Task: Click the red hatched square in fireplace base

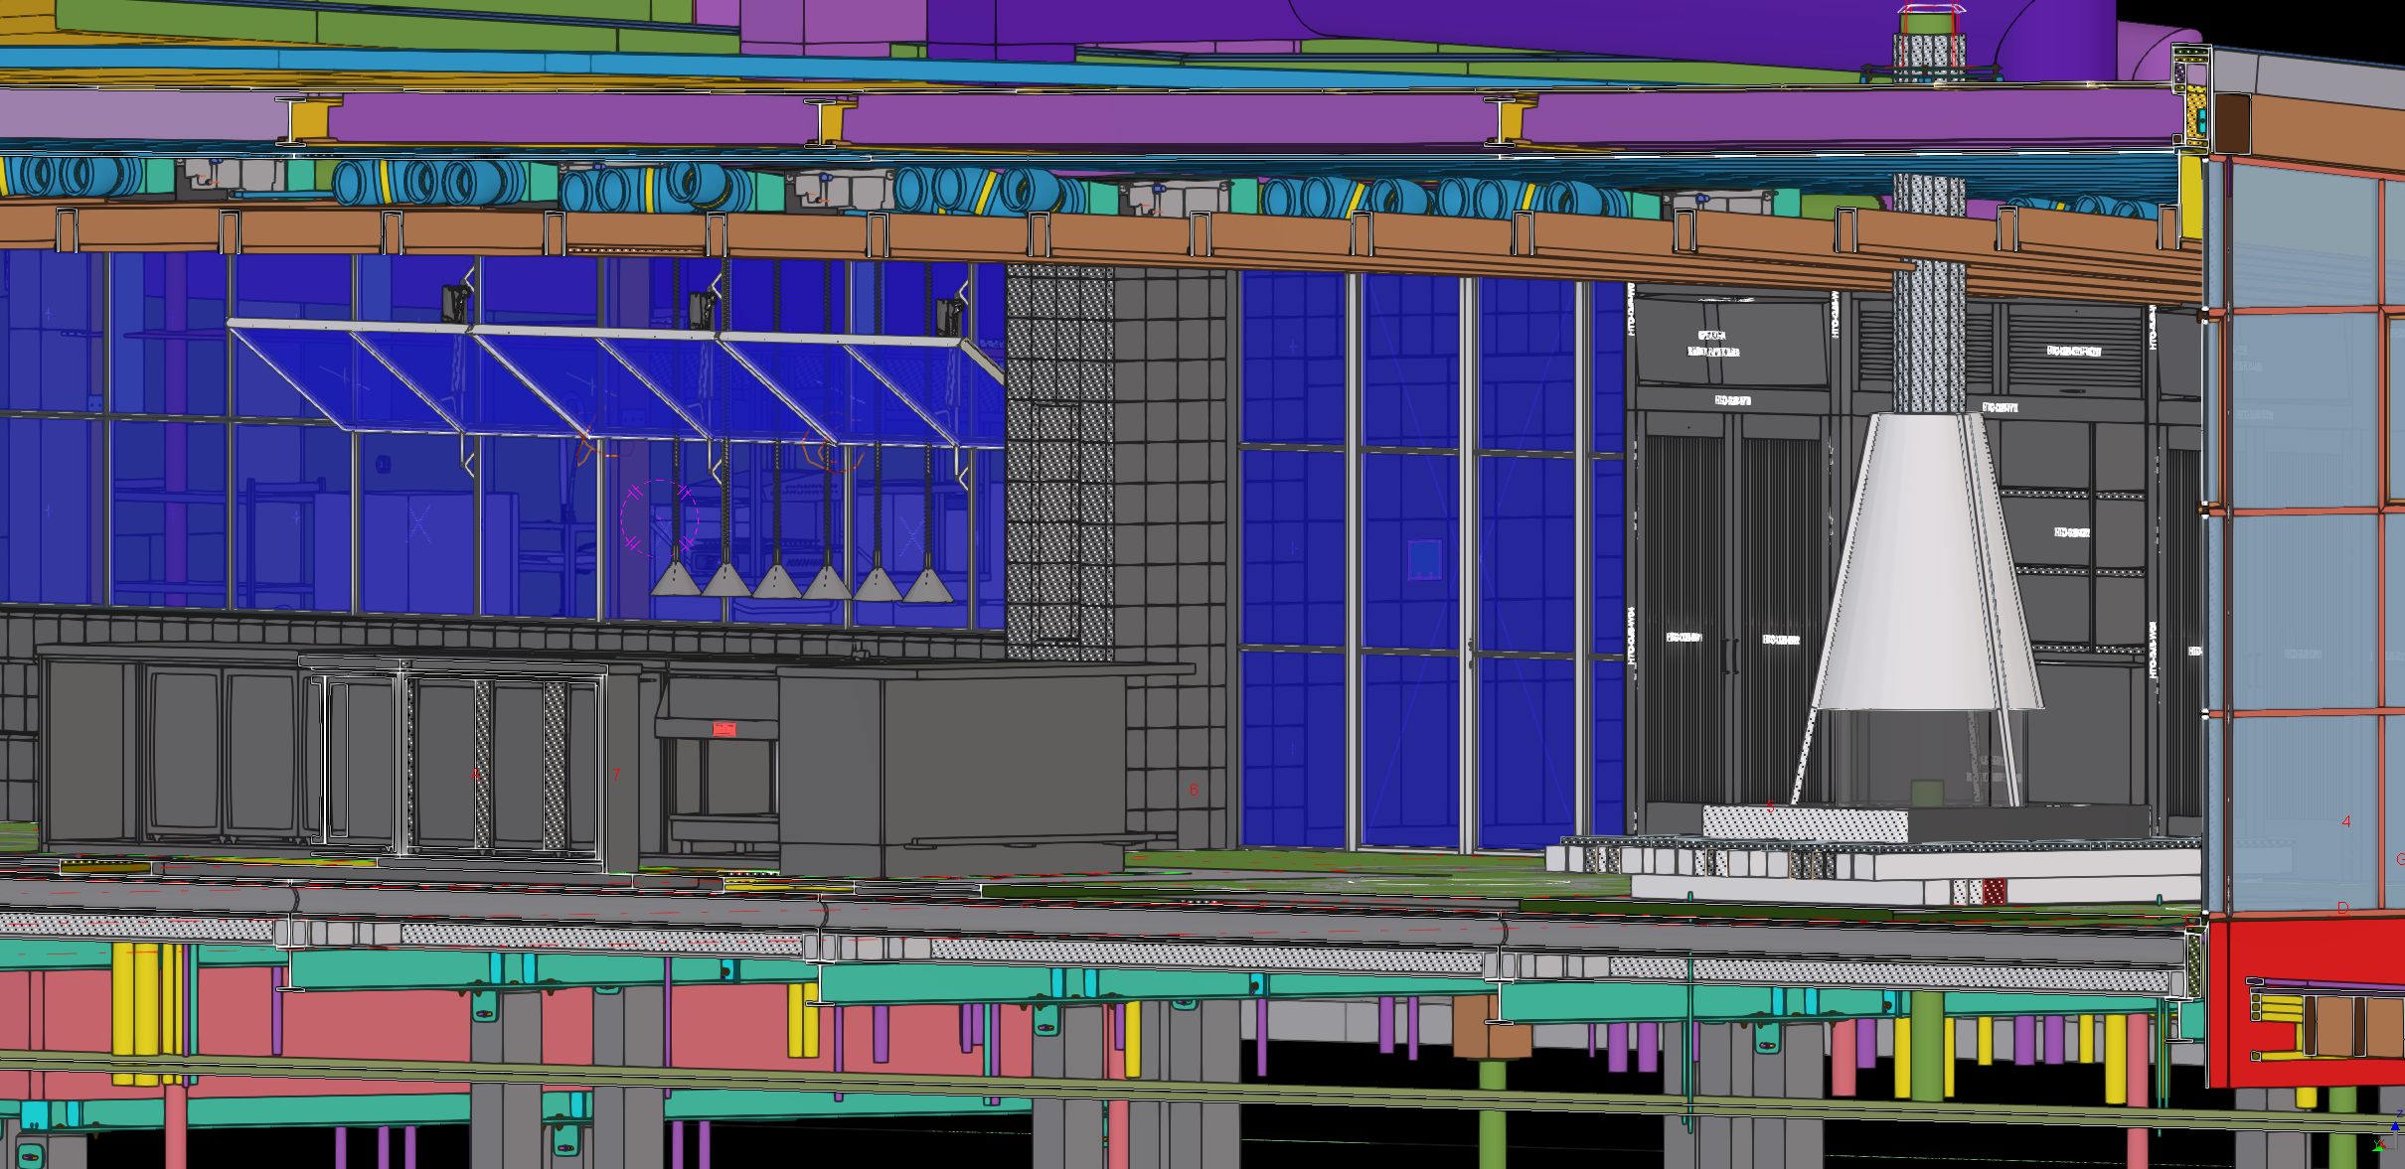Action: coord(1994,891)
